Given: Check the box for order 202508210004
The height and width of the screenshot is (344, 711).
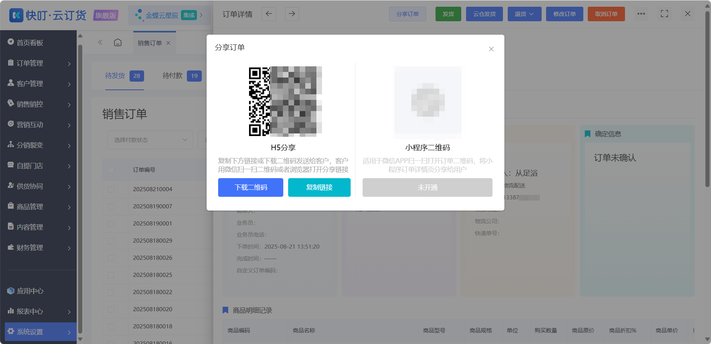Looking at the screenshot, I should (111, 189).
